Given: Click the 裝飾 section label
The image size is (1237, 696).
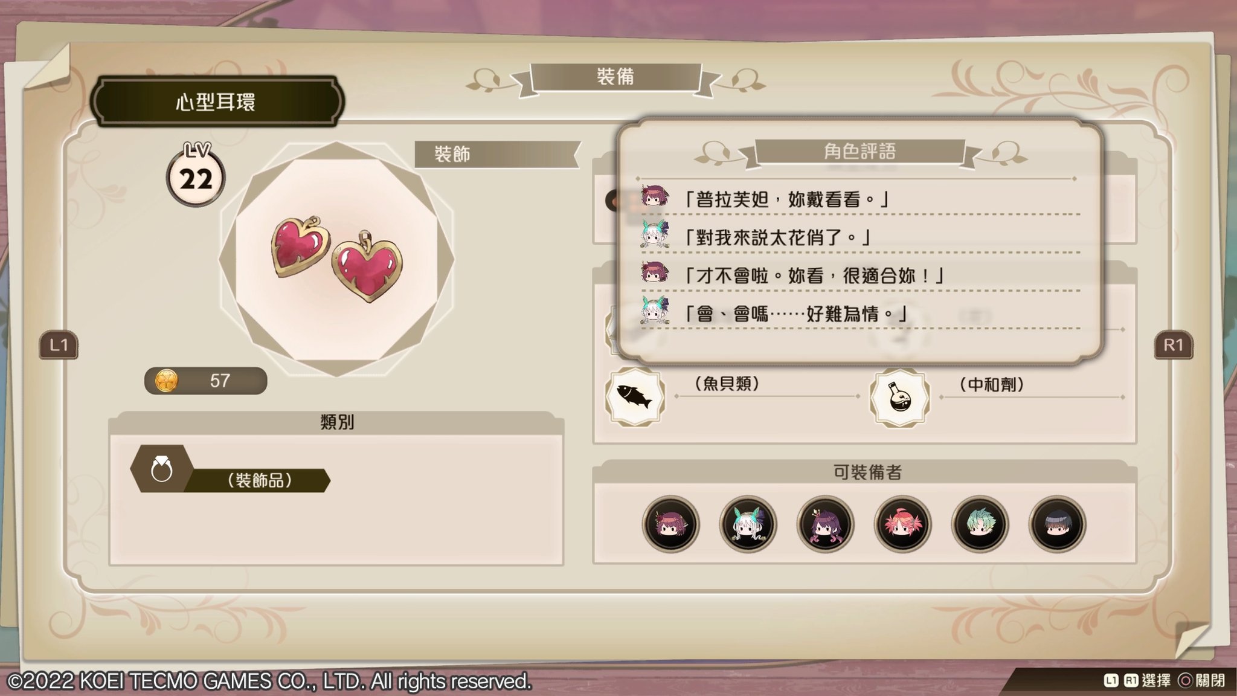Looking at the screenshot, I should pos(452,154).
